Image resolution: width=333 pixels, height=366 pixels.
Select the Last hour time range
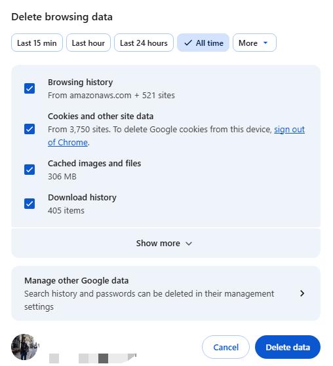88,43
